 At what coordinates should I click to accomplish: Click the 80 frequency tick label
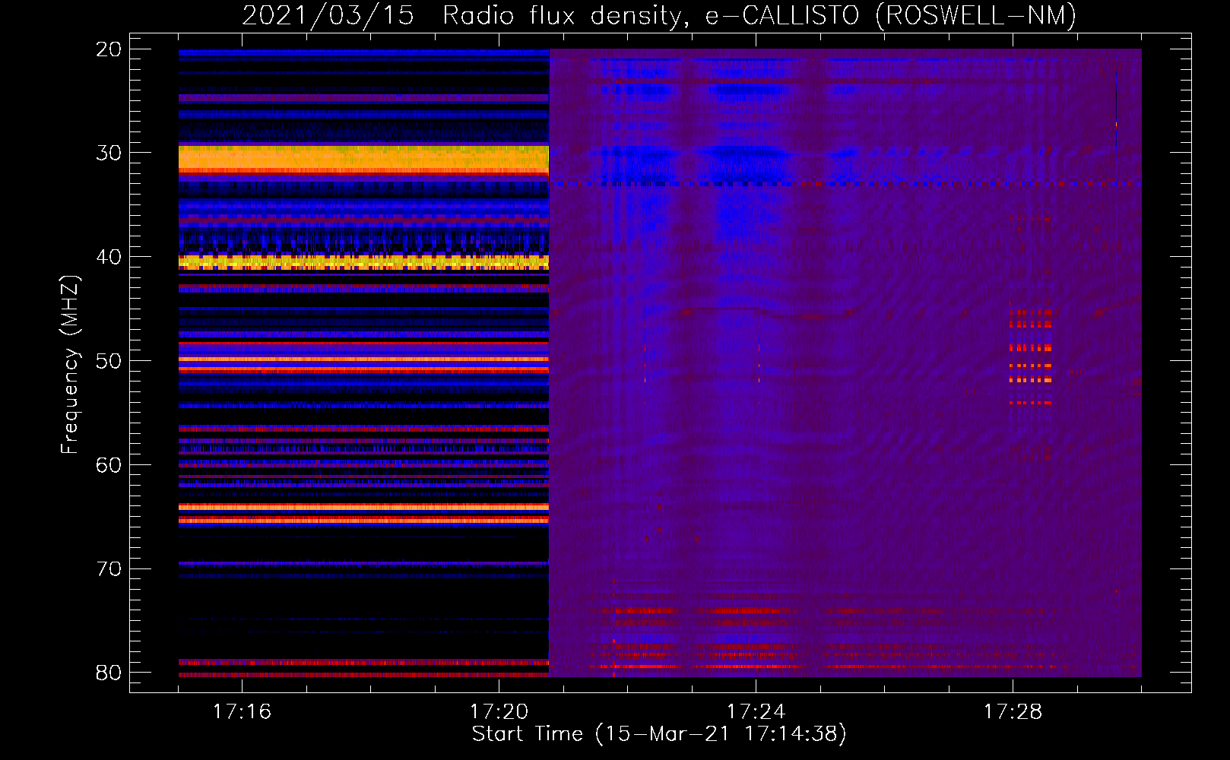coord(109,673)
